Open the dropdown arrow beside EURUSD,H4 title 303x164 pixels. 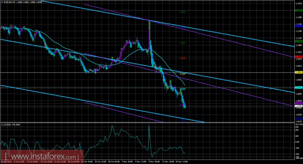point(2,2)
